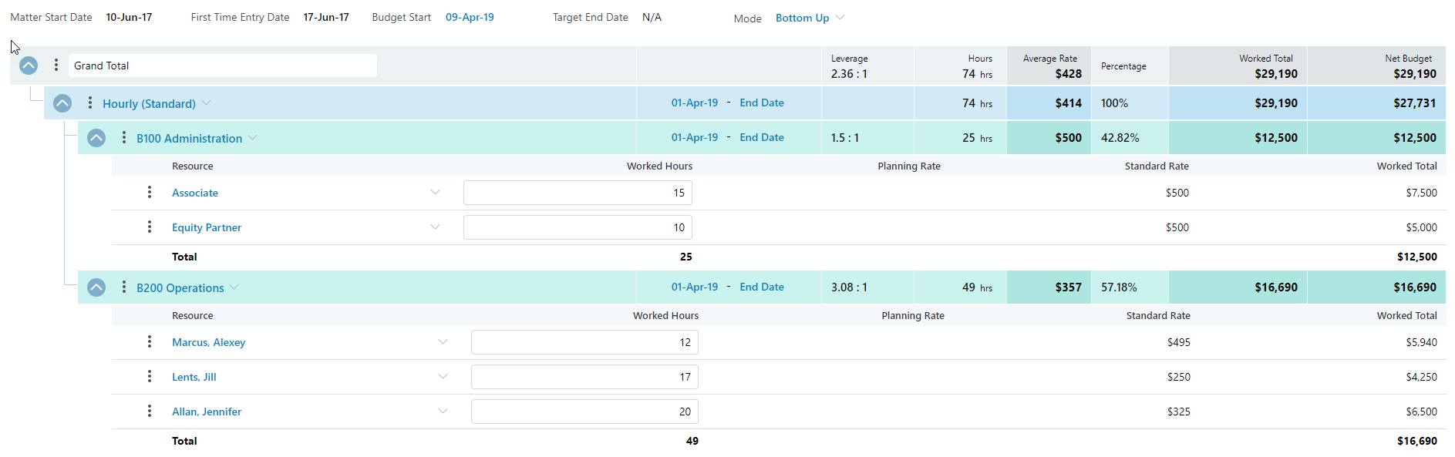Open the Equity Partner row kebab menu
Image resolution: width=1455 pixels, height=457 pixels.
[150, 227]
